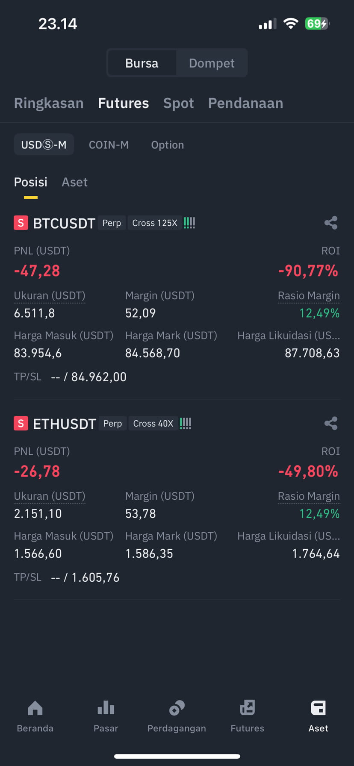
Task: Open Futures icon in bottom bar
Action: coord(247,708)
